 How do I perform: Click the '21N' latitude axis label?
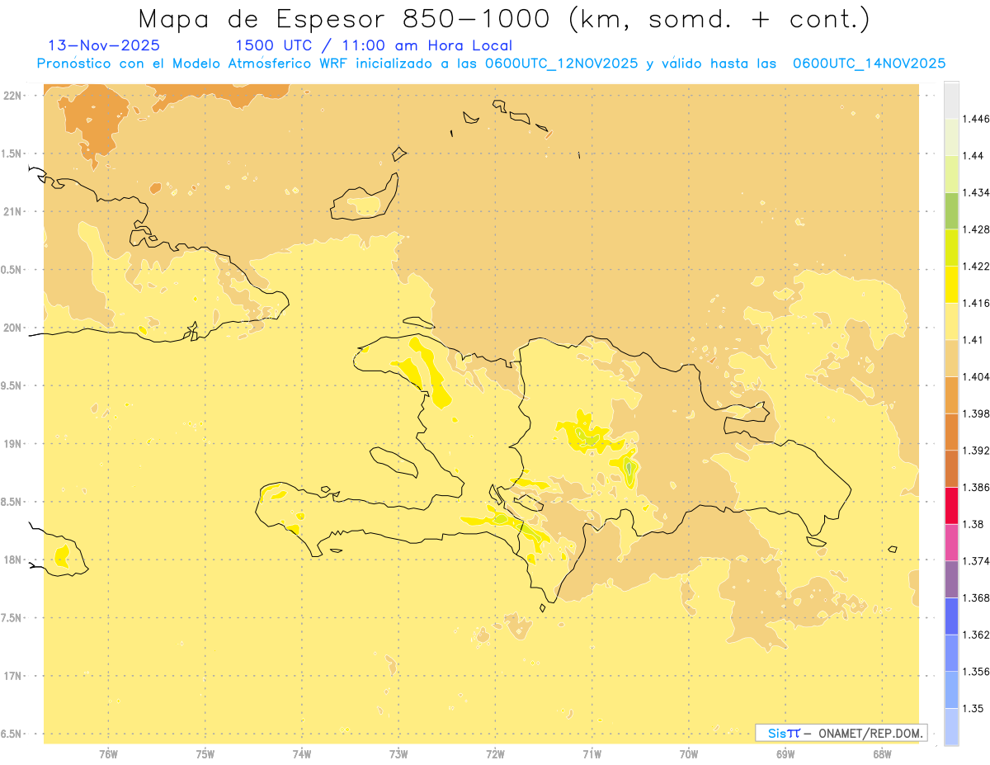point(12,212)
